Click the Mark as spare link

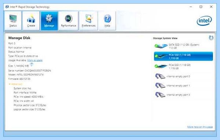(35, 60)
